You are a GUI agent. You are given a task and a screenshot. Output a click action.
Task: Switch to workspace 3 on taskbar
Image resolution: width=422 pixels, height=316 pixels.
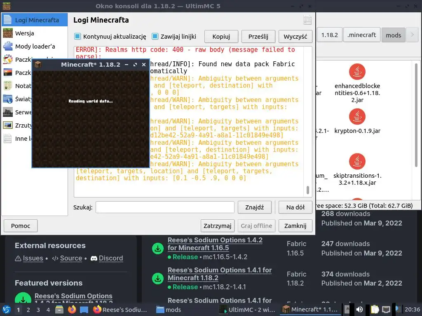38,310
